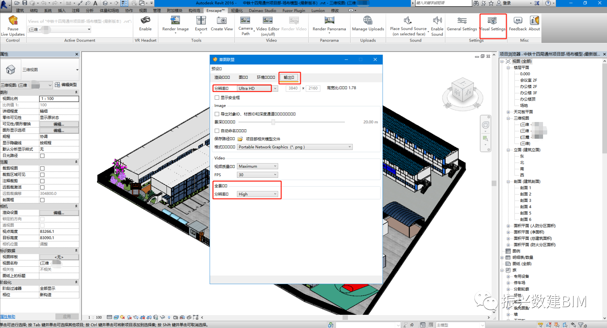
Task: Switch to the 渲染 tab in settings dialog
Action: 222,77
